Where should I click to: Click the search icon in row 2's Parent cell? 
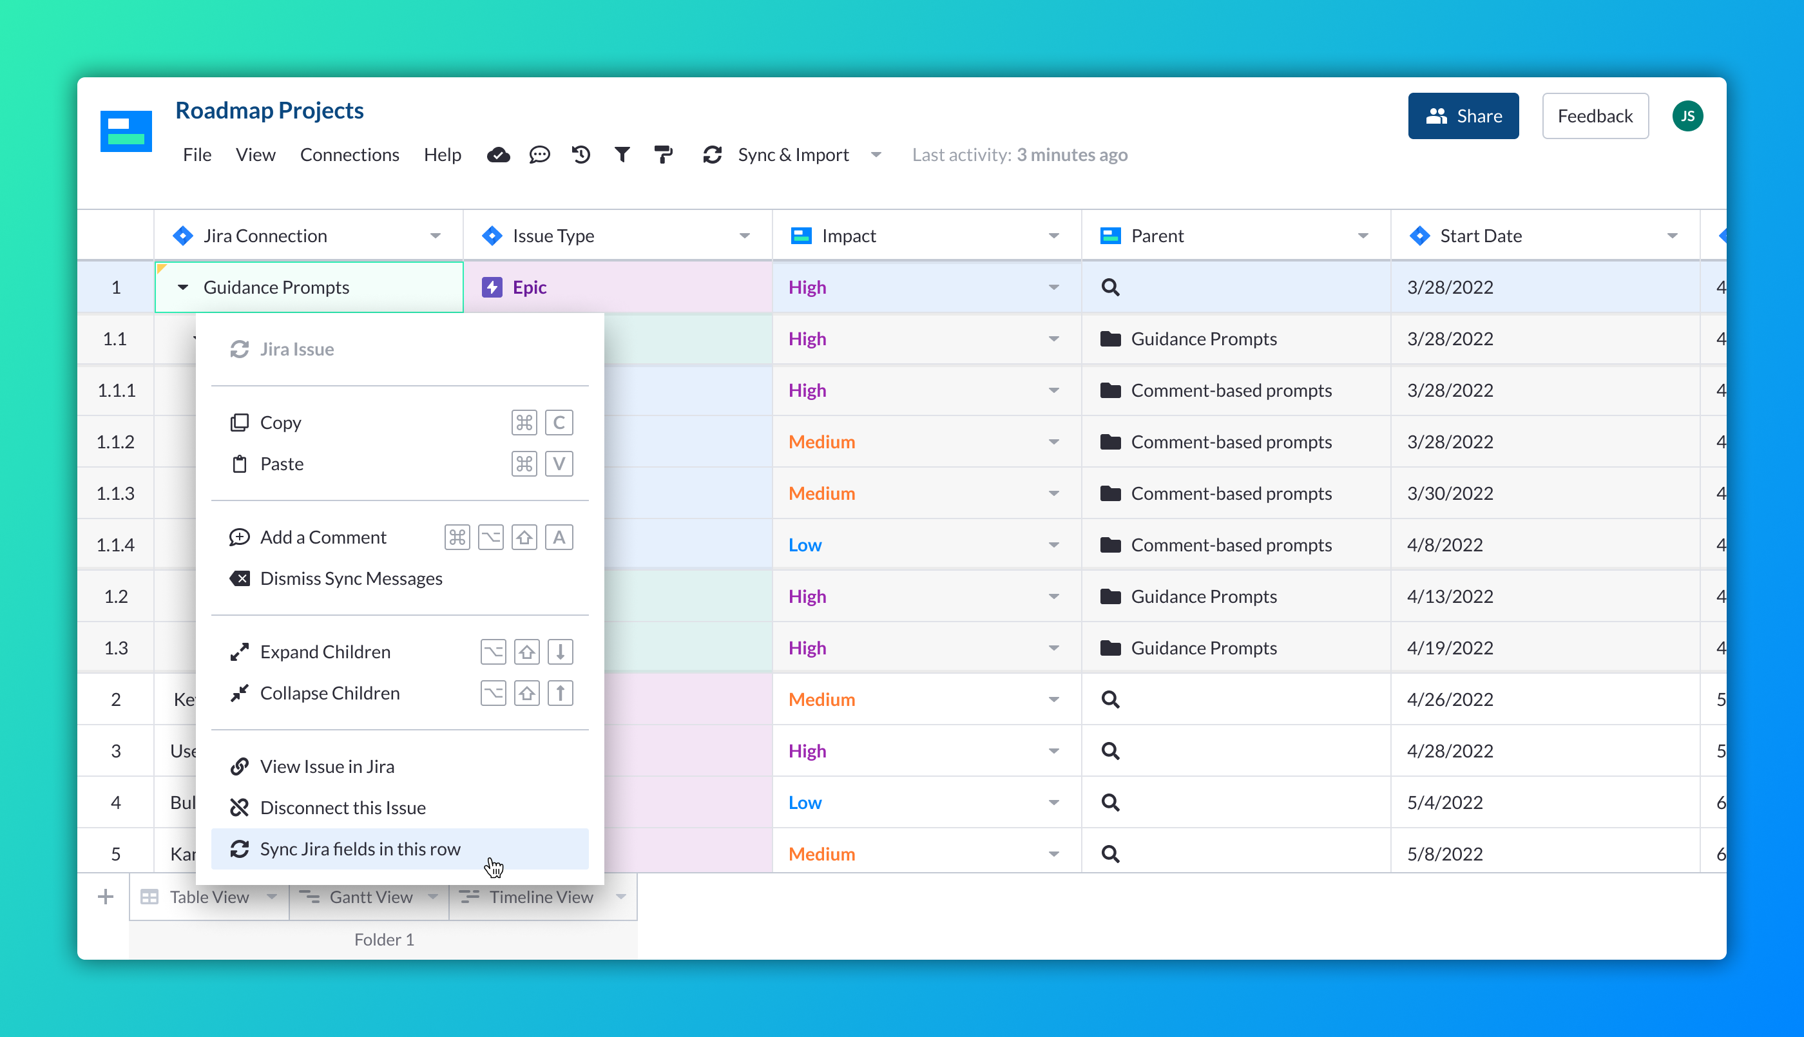click(1109, 699)
